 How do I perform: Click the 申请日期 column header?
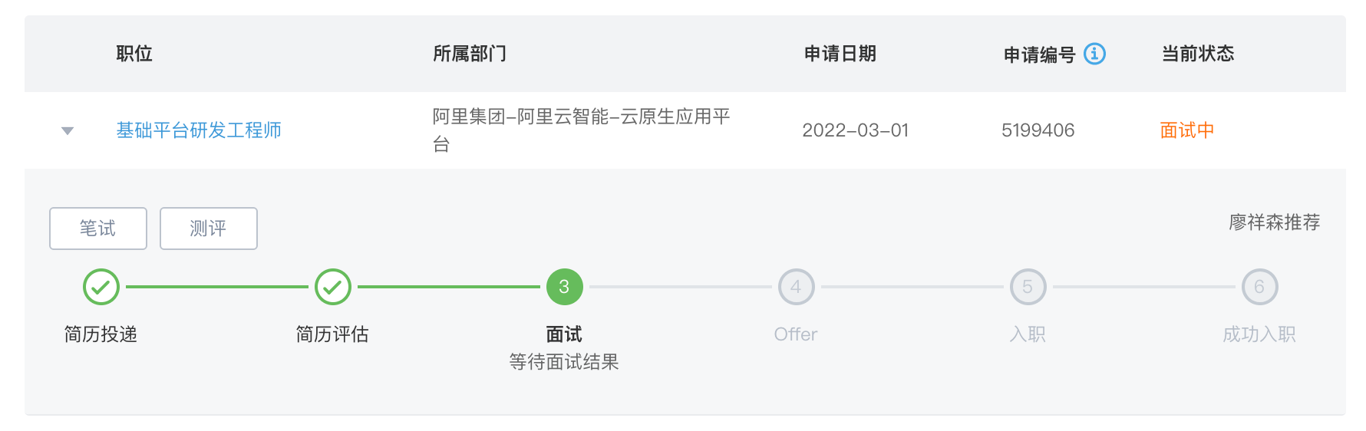coord(840,54)
